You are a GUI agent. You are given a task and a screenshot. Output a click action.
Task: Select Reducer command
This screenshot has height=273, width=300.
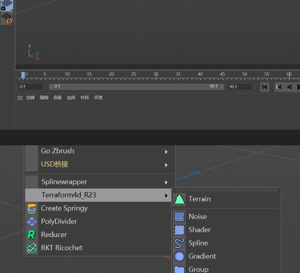pyautogui.click(x=98, y=235)
